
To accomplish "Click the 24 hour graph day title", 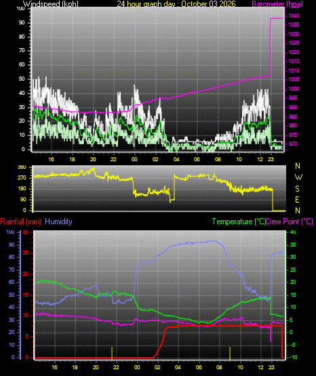I will 176,4.
